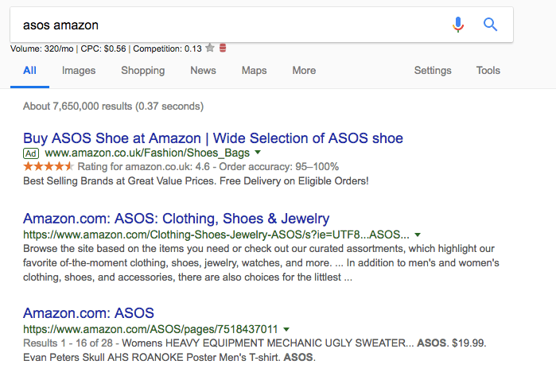Click the www.amazon.co.uk/Fashion/Shoes_Bags URL
The height and width of the screenshot is (380, 556).
coord(147,153)
